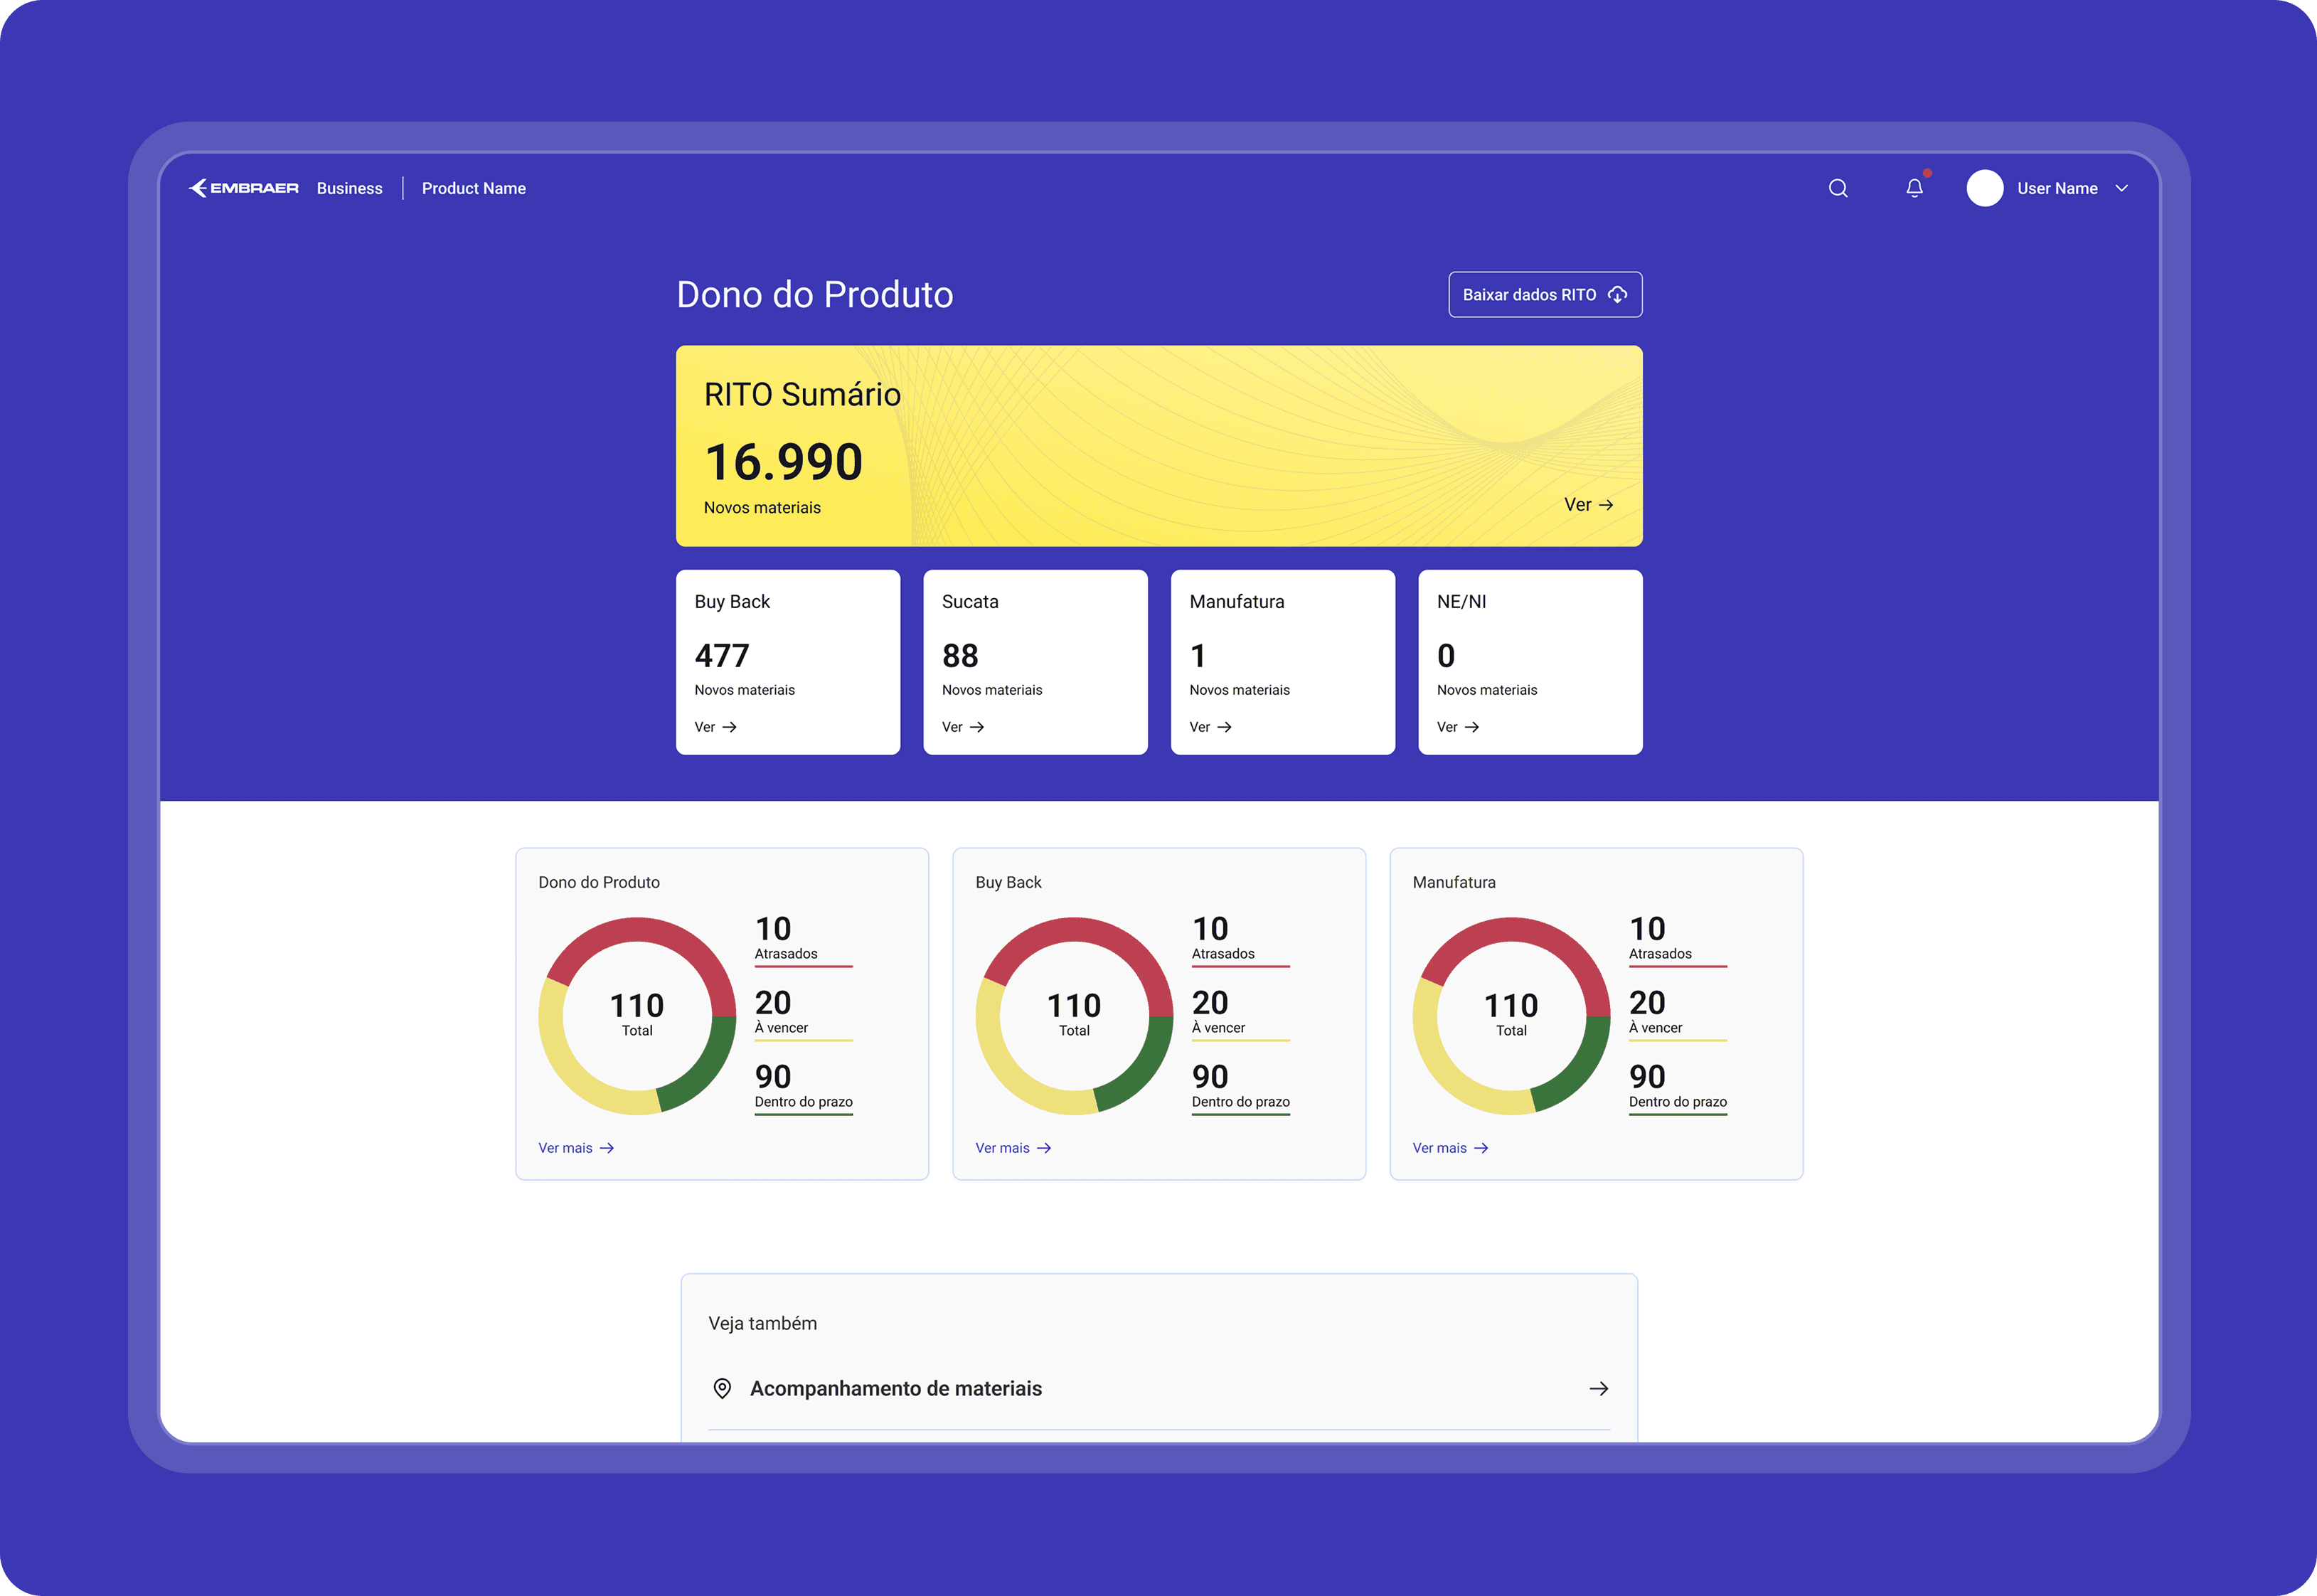Open the Business menu item

coord(349,188)
